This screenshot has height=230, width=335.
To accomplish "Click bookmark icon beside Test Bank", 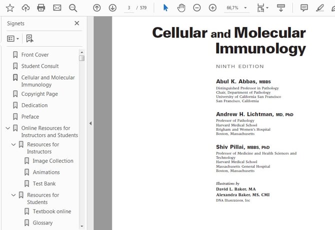I will click(26, 184).
